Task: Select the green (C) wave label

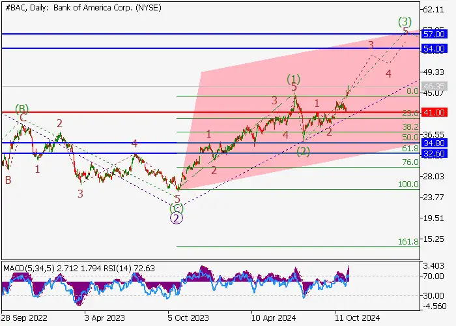Action: (177, 208)
